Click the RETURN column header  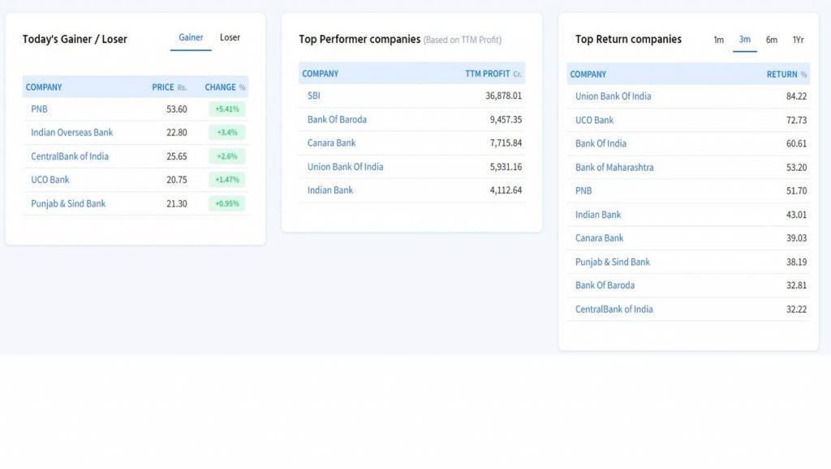pos(786,75)
